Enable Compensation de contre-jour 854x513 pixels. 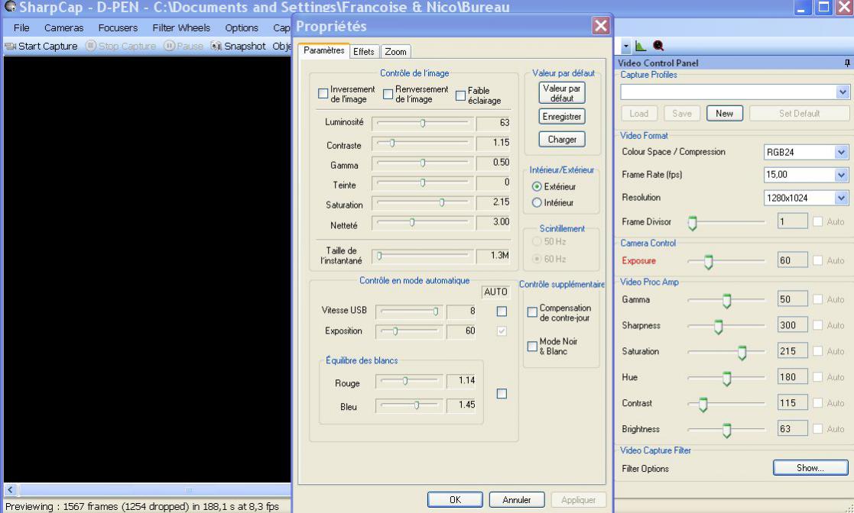pos(532,312)
